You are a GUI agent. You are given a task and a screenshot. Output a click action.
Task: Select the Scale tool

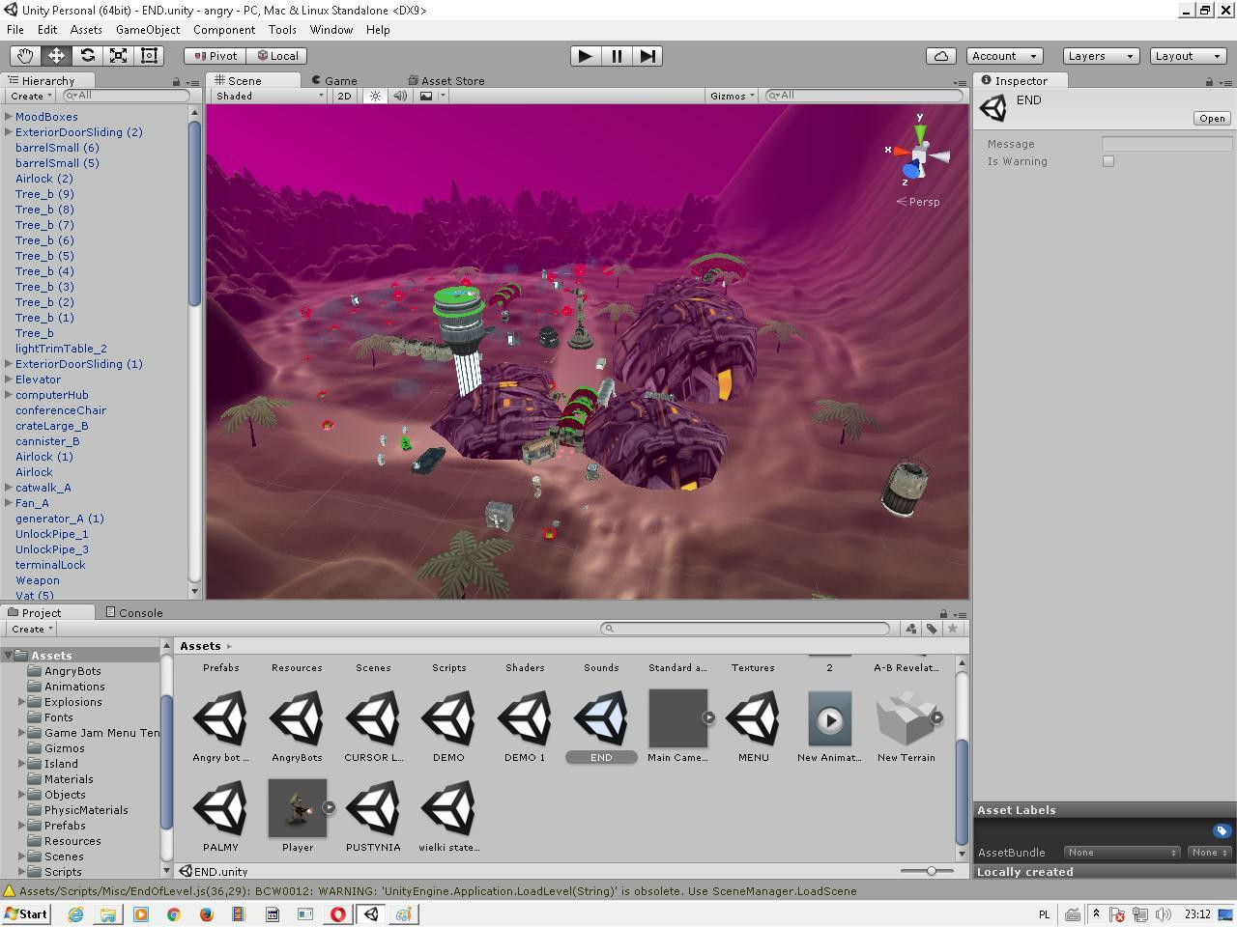(118, 56)
